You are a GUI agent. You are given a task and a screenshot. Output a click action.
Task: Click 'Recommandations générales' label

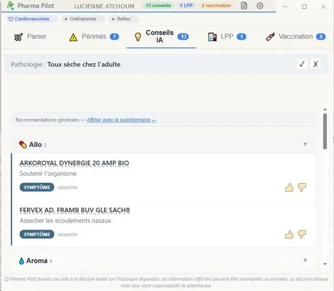pyautogui.click(x=47, y=120)
